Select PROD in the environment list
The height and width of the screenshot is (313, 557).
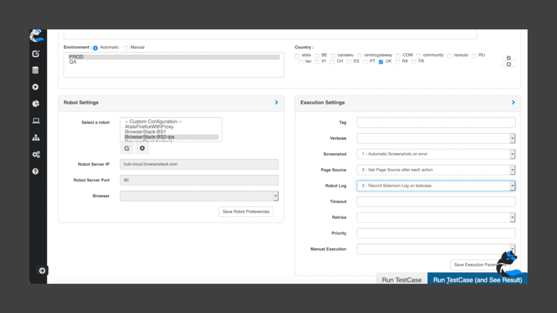(x=174, y=57)
